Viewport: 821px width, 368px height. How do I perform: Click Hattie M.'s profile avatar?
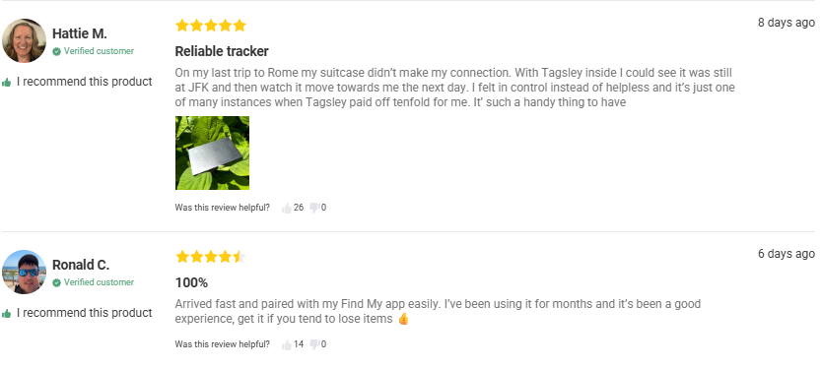click(x=24, y=40)
